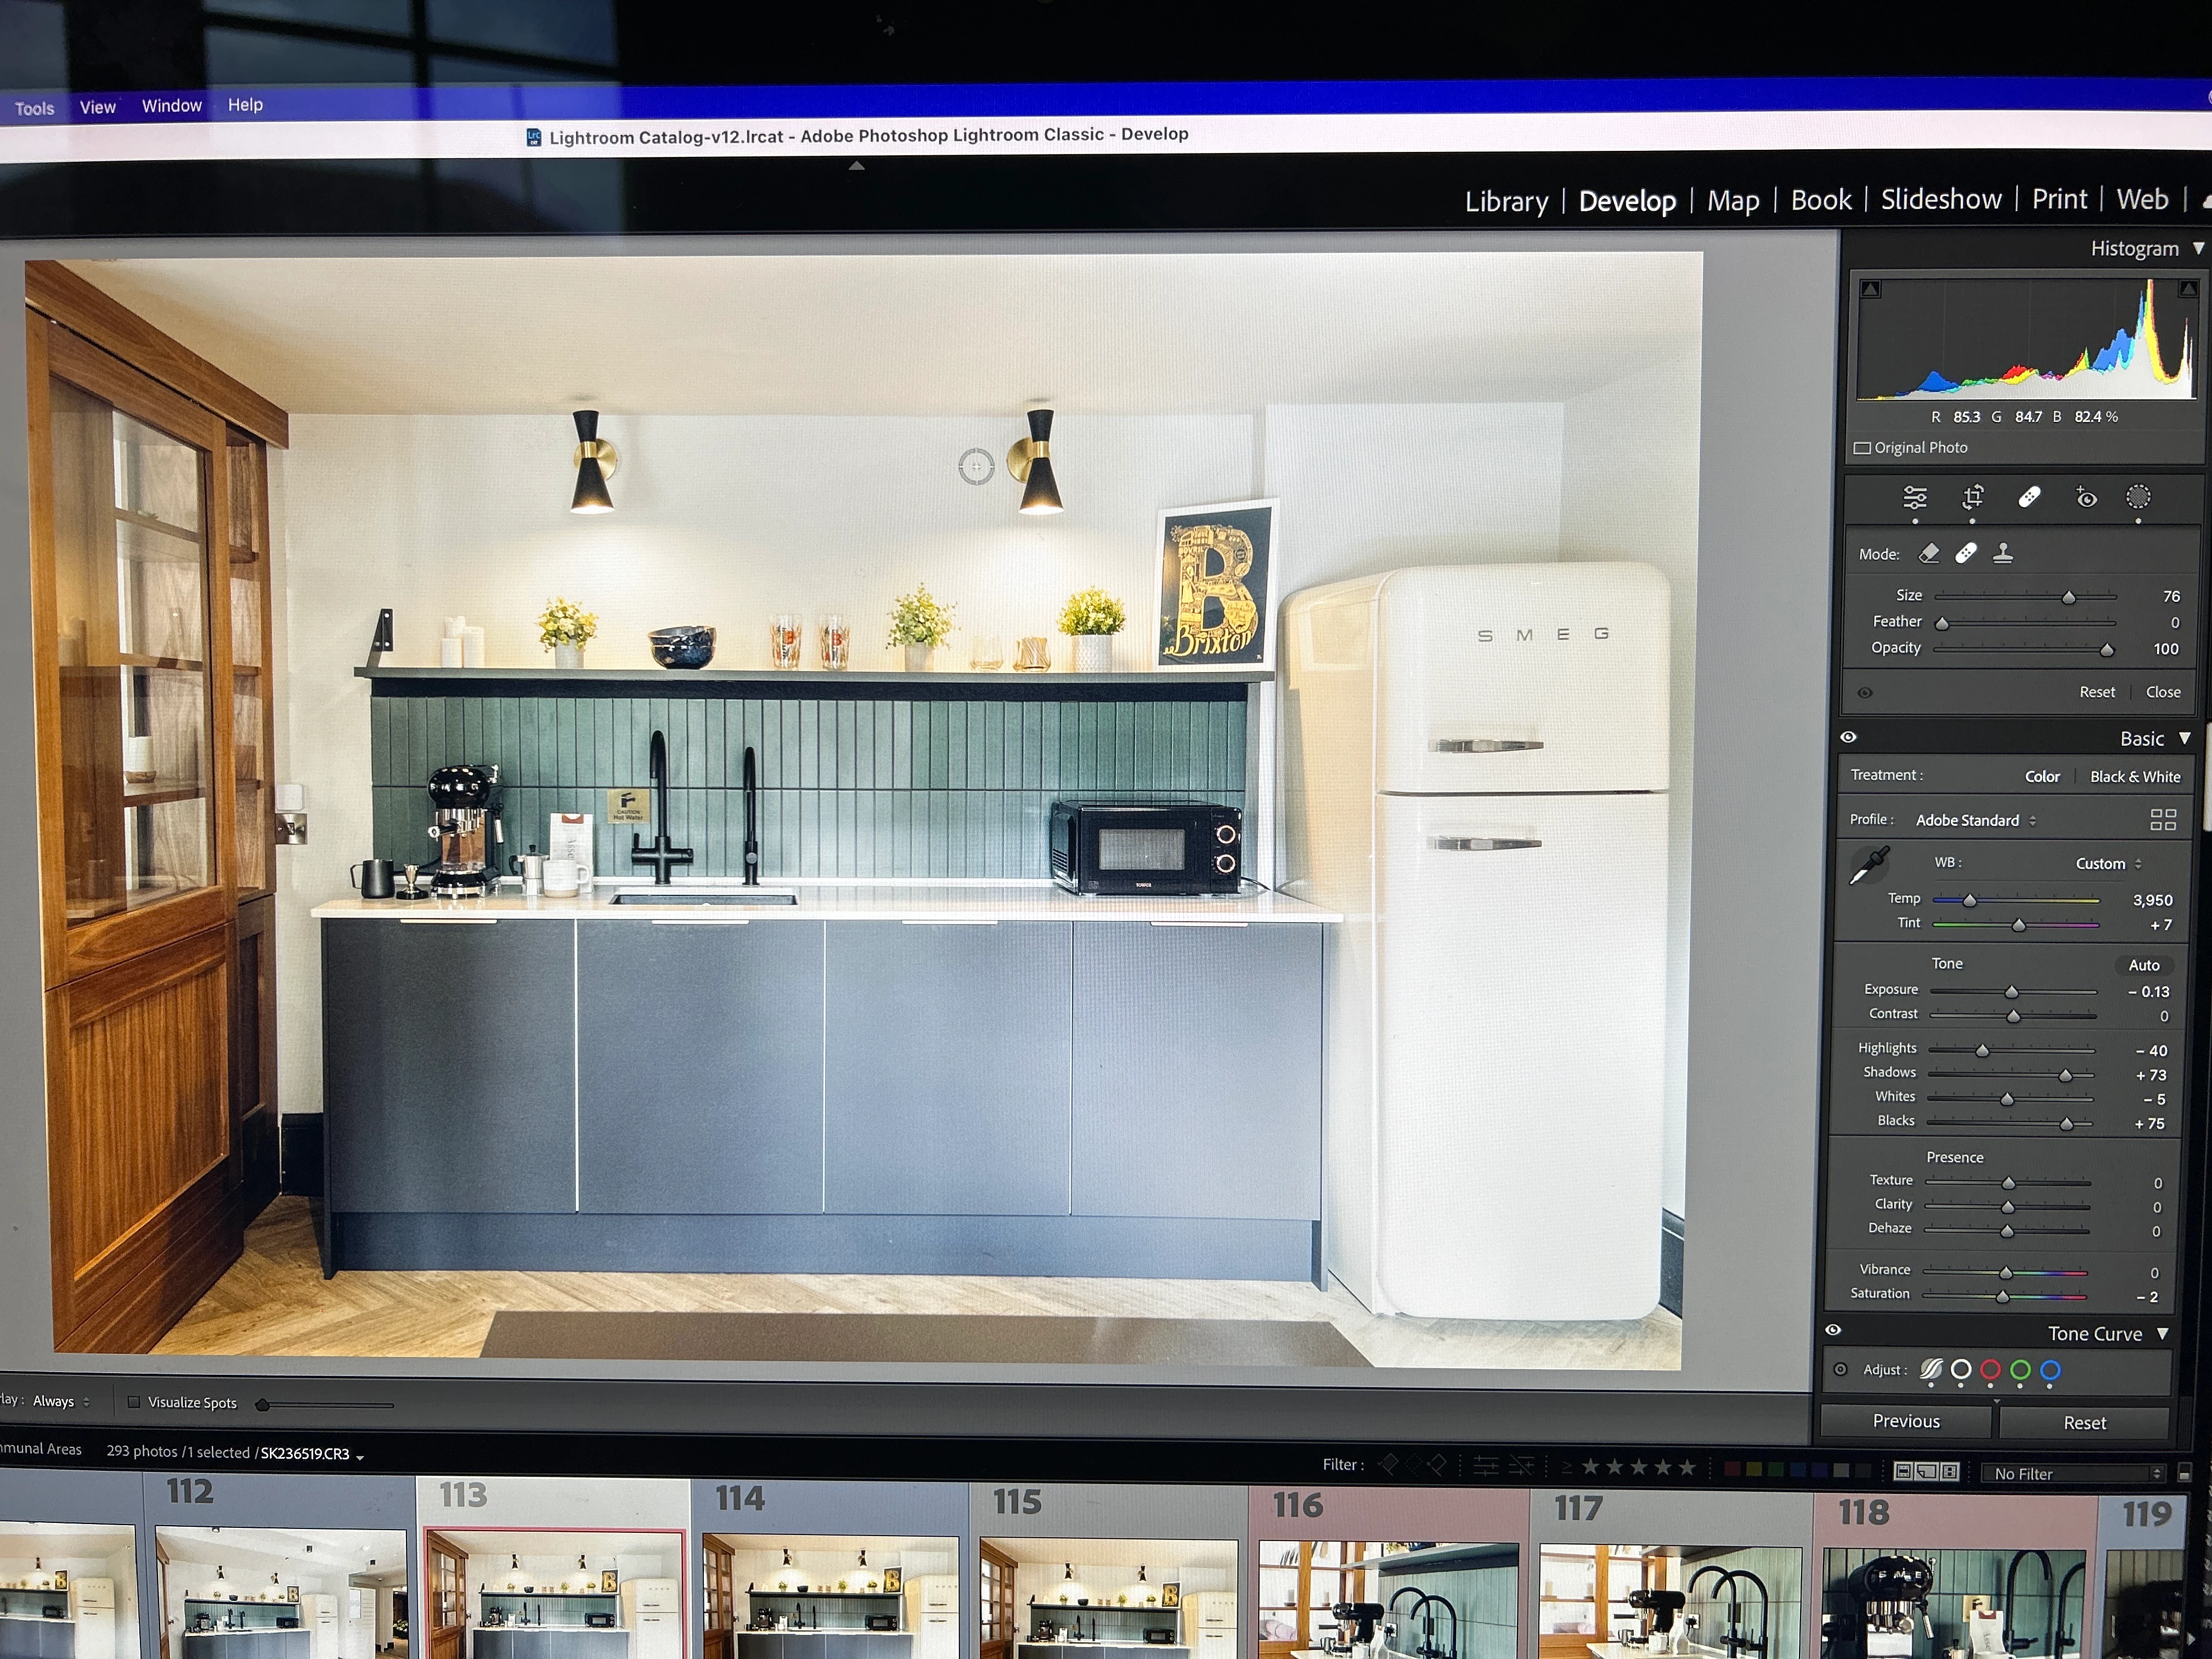The image size is (2212, 1659).
Task: Open the WB Custom preset dropdown
Action: coord(2108,863)
